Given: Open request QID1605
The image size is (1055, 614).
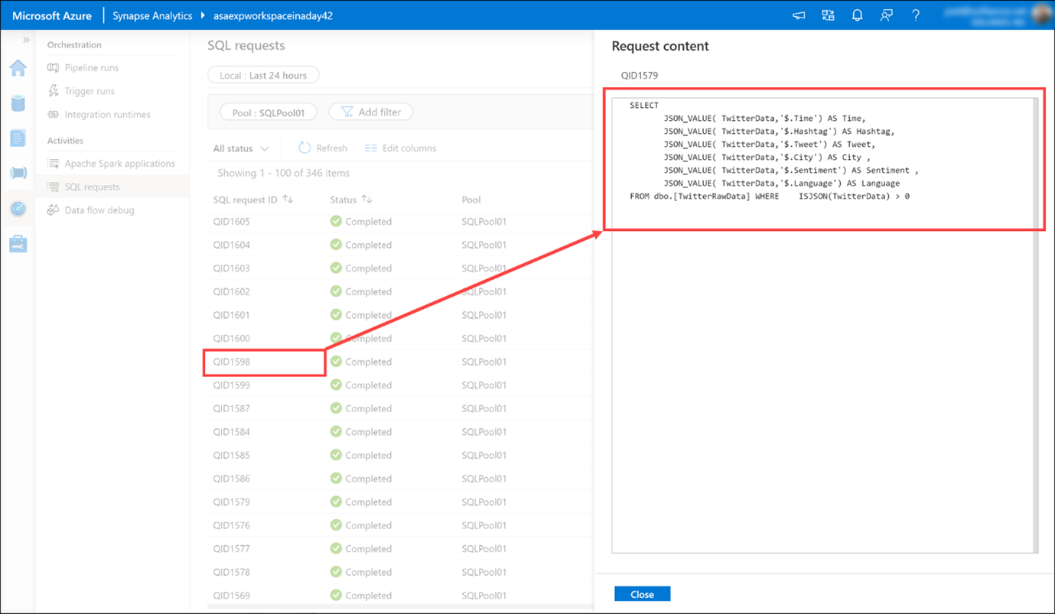Looking at the screenshot, I should [x=232, y=222].
